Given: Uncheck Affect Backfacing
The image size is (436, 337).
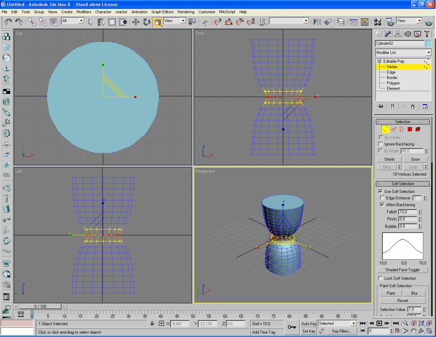Looking at the screenshot, I should [x=382, y=204].
